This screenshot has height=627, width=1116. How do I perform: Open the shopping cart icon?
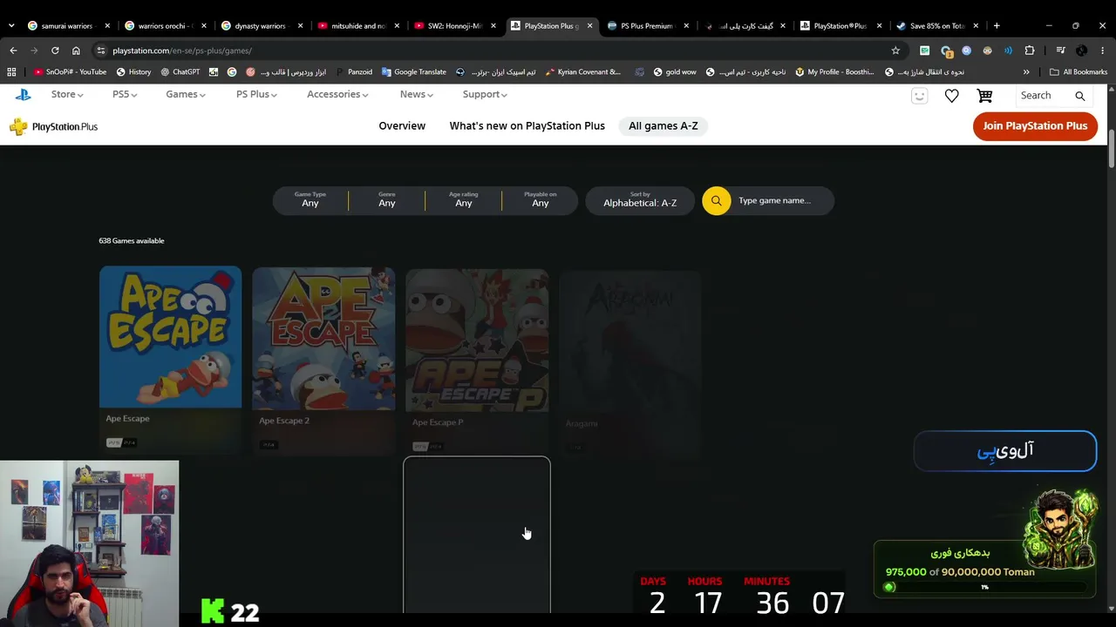(x=984, y=96)
